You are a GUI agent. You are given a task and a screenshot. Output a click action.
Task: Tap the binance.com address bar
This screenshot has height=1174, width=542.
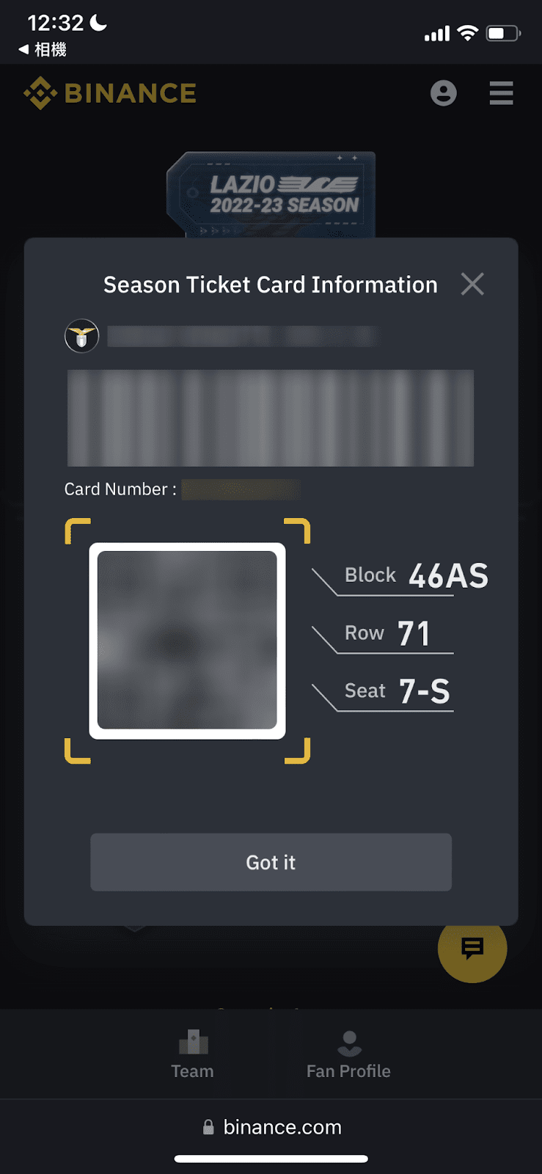[282, 1127]
